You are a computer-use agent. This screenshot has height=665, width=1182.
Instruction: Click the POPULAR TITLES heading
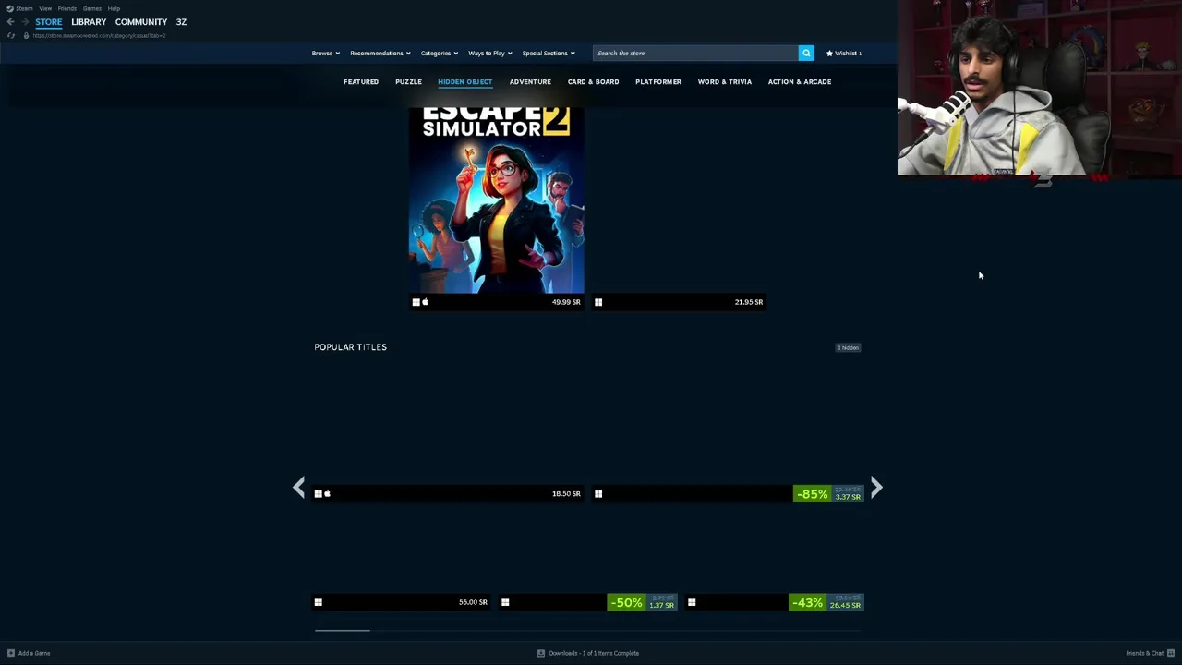coord(350,347)
